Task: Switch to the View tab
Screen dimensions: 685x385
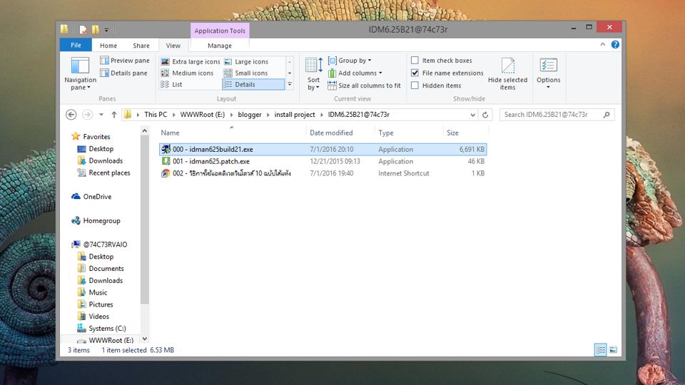Action: pyautogui.click(x=173, y=46)
